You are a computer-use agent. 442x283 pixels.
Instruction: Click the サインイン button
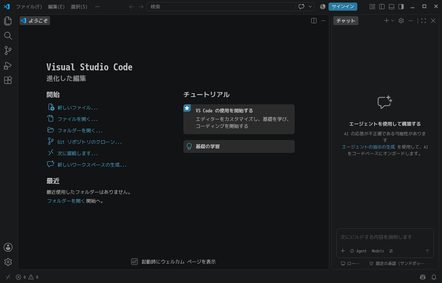pyautogui.click(x=343, y=7)
